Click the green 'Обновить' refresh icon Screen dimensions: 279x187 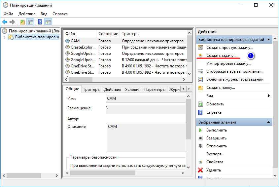(200, 104)
